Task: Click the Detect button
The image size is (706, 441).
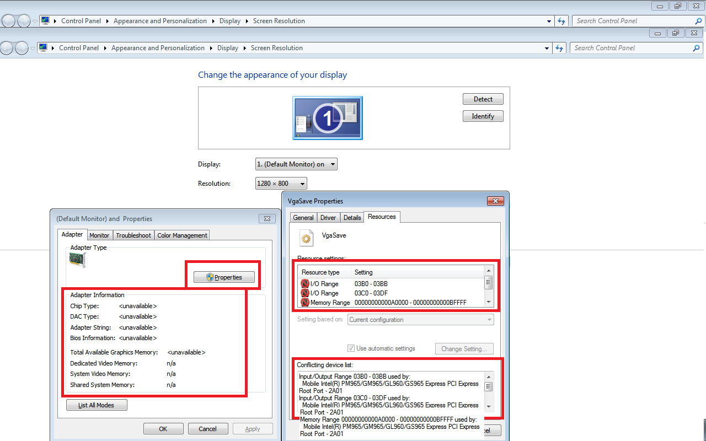Action: (x=483, y=99)
